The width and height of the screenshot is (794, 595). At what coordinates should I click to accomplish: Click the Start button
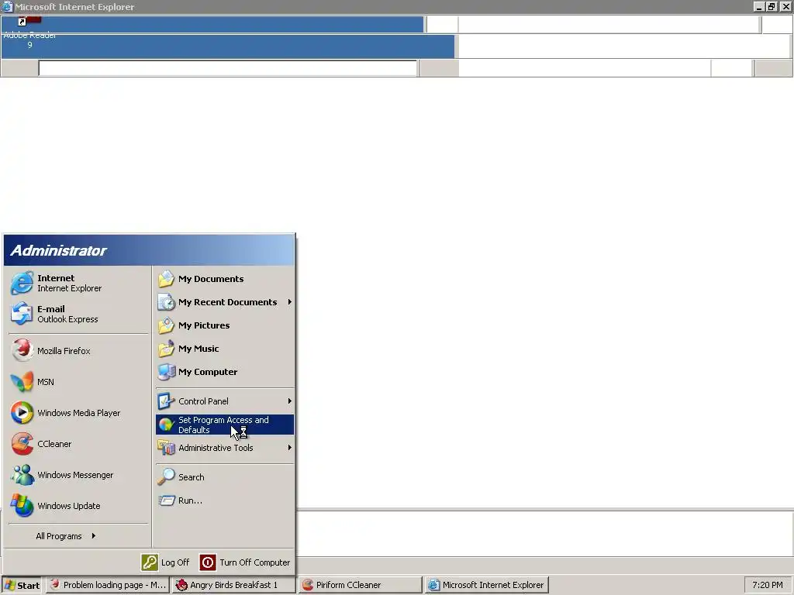tap(22, 585)
